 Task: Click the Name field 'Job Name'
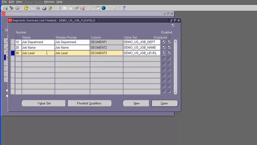pos(38,48)
